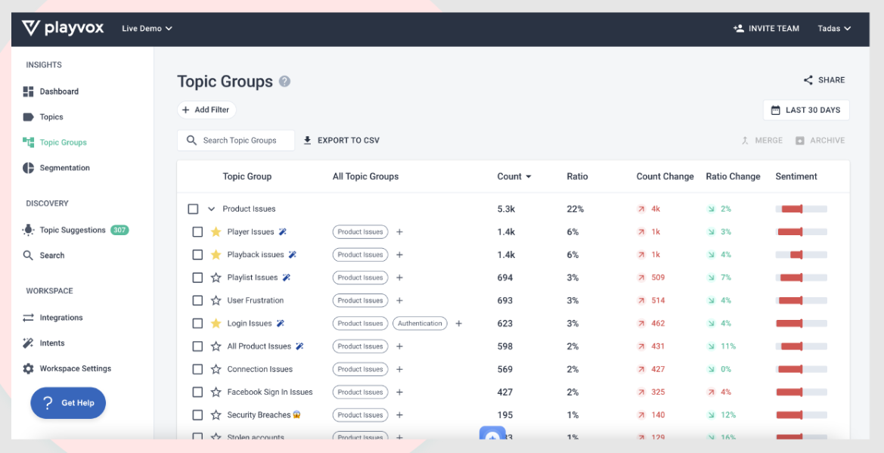Click the sentiment bar for Product Issues
The width and height of the screenshot is (884, 453).
click(x=801, y=209)
